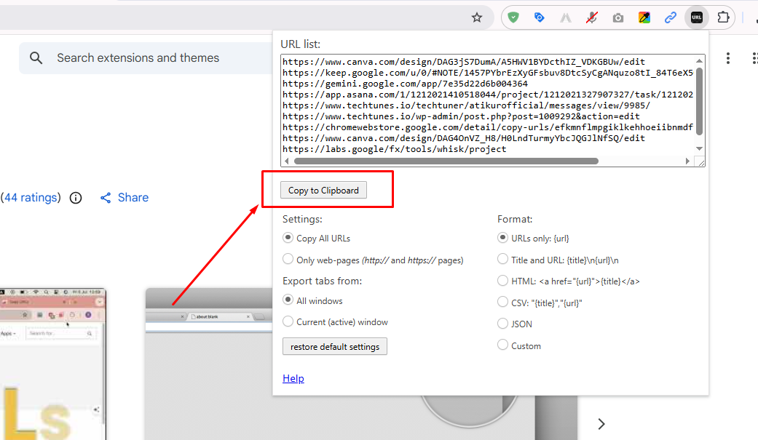Image resolution: width=758 pixels, height=440 pixels.
Task: Click the techtunes messages/view/9985 URL line
Action: pyautogui.click(x=467, y=105)
